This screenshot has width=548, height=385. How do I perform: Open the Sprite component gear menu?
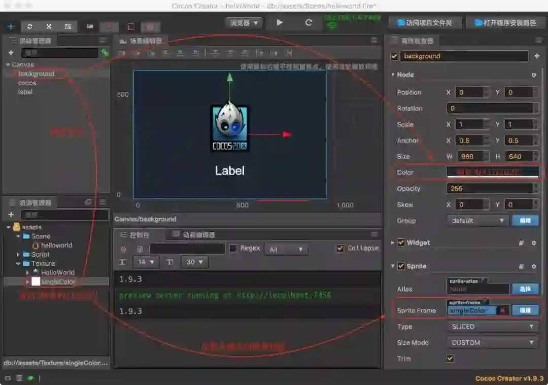[x=534, y=266]
